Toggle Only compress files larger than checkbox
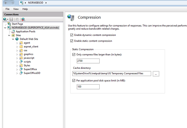The height and width of the screenshot is (128, 187). tap(74, 54)
